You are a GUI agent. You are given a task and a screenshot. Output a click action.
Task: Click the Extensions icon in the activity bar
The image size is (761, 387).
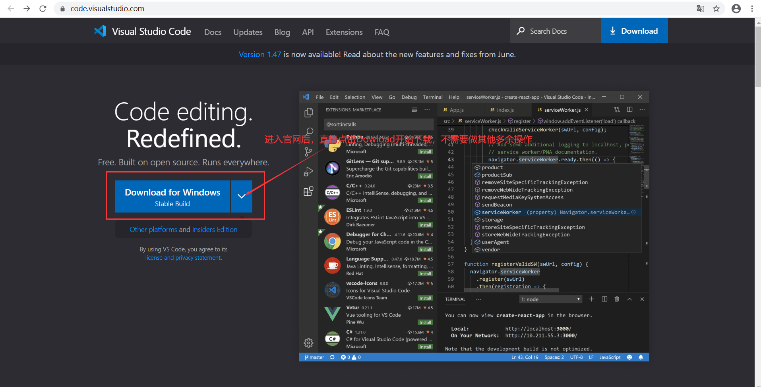(x=308, y=192)
